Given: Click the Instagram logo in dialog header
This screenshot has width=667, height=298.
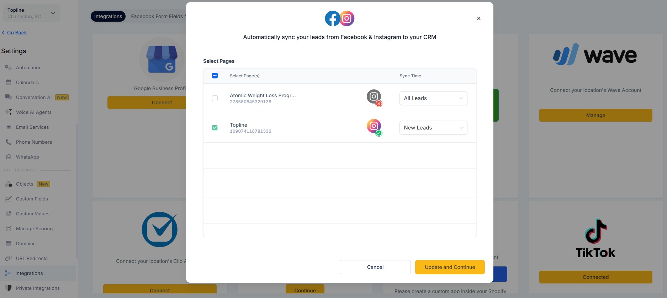Looking at the screenshot, I should (347, 18).
